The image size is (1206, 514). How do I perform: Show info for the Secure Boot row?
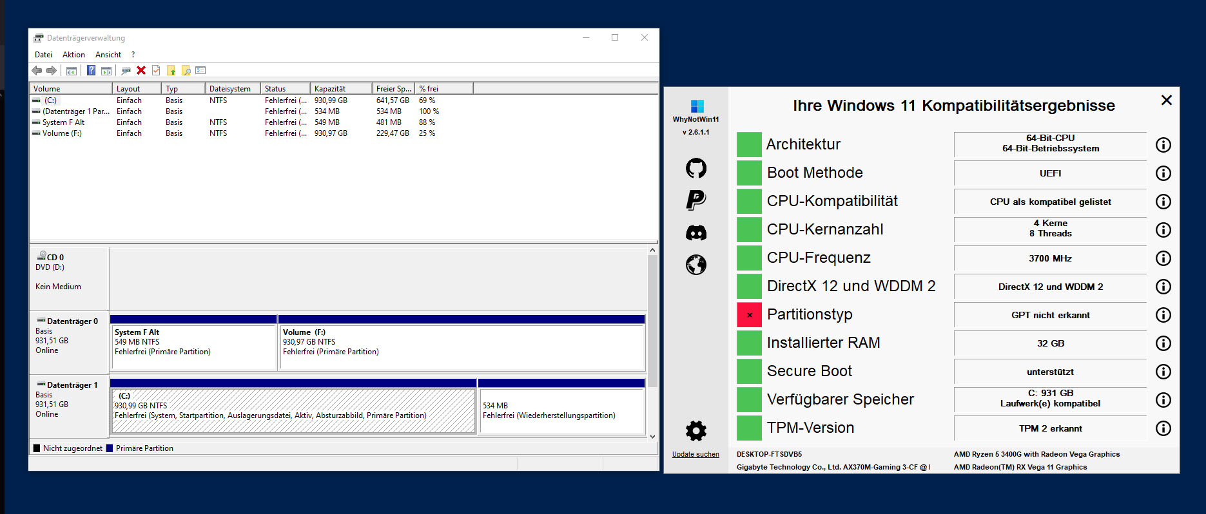(1163, 372)
